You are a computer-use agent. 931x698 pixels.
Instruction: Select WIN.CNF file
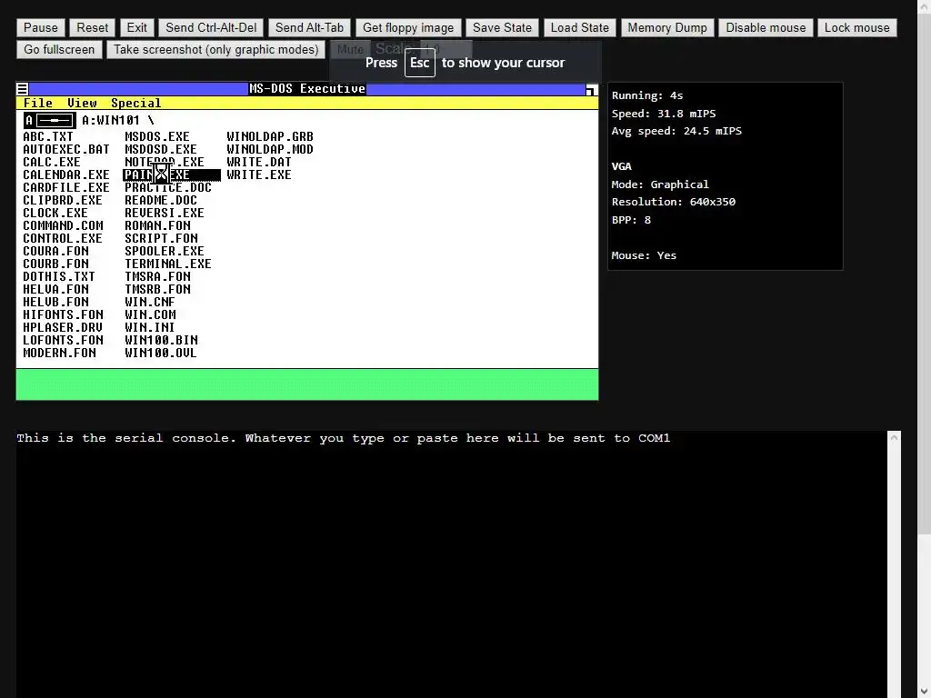pyautogui.click(x=150, y=302)
